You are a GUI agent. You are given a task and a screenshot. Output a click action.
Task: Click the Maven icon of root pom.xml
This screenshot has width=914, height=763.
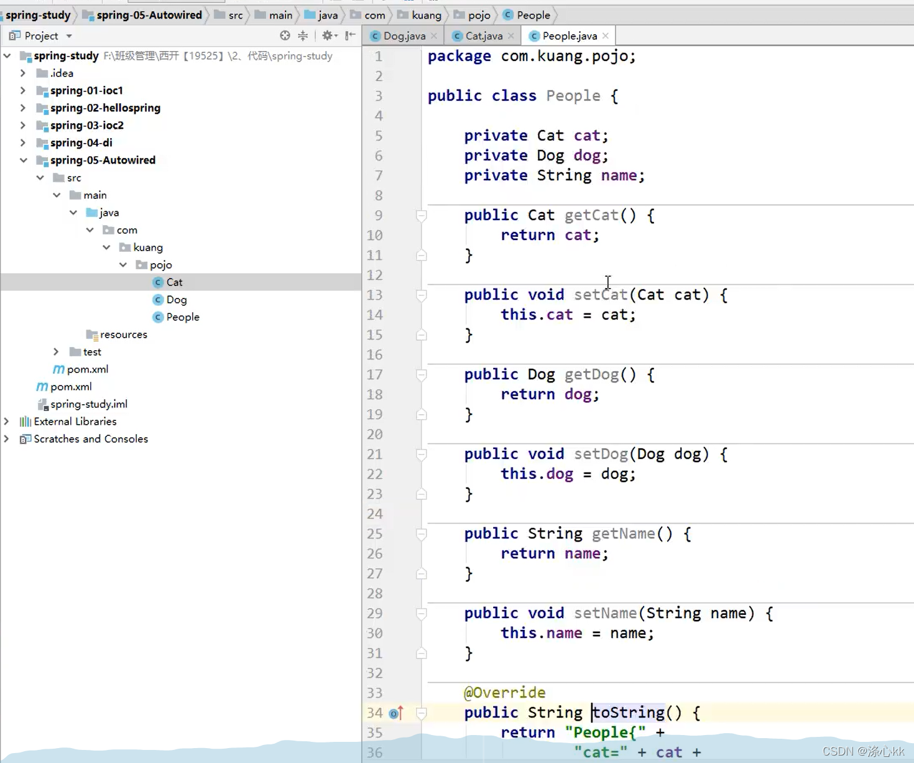coord(42,387)
